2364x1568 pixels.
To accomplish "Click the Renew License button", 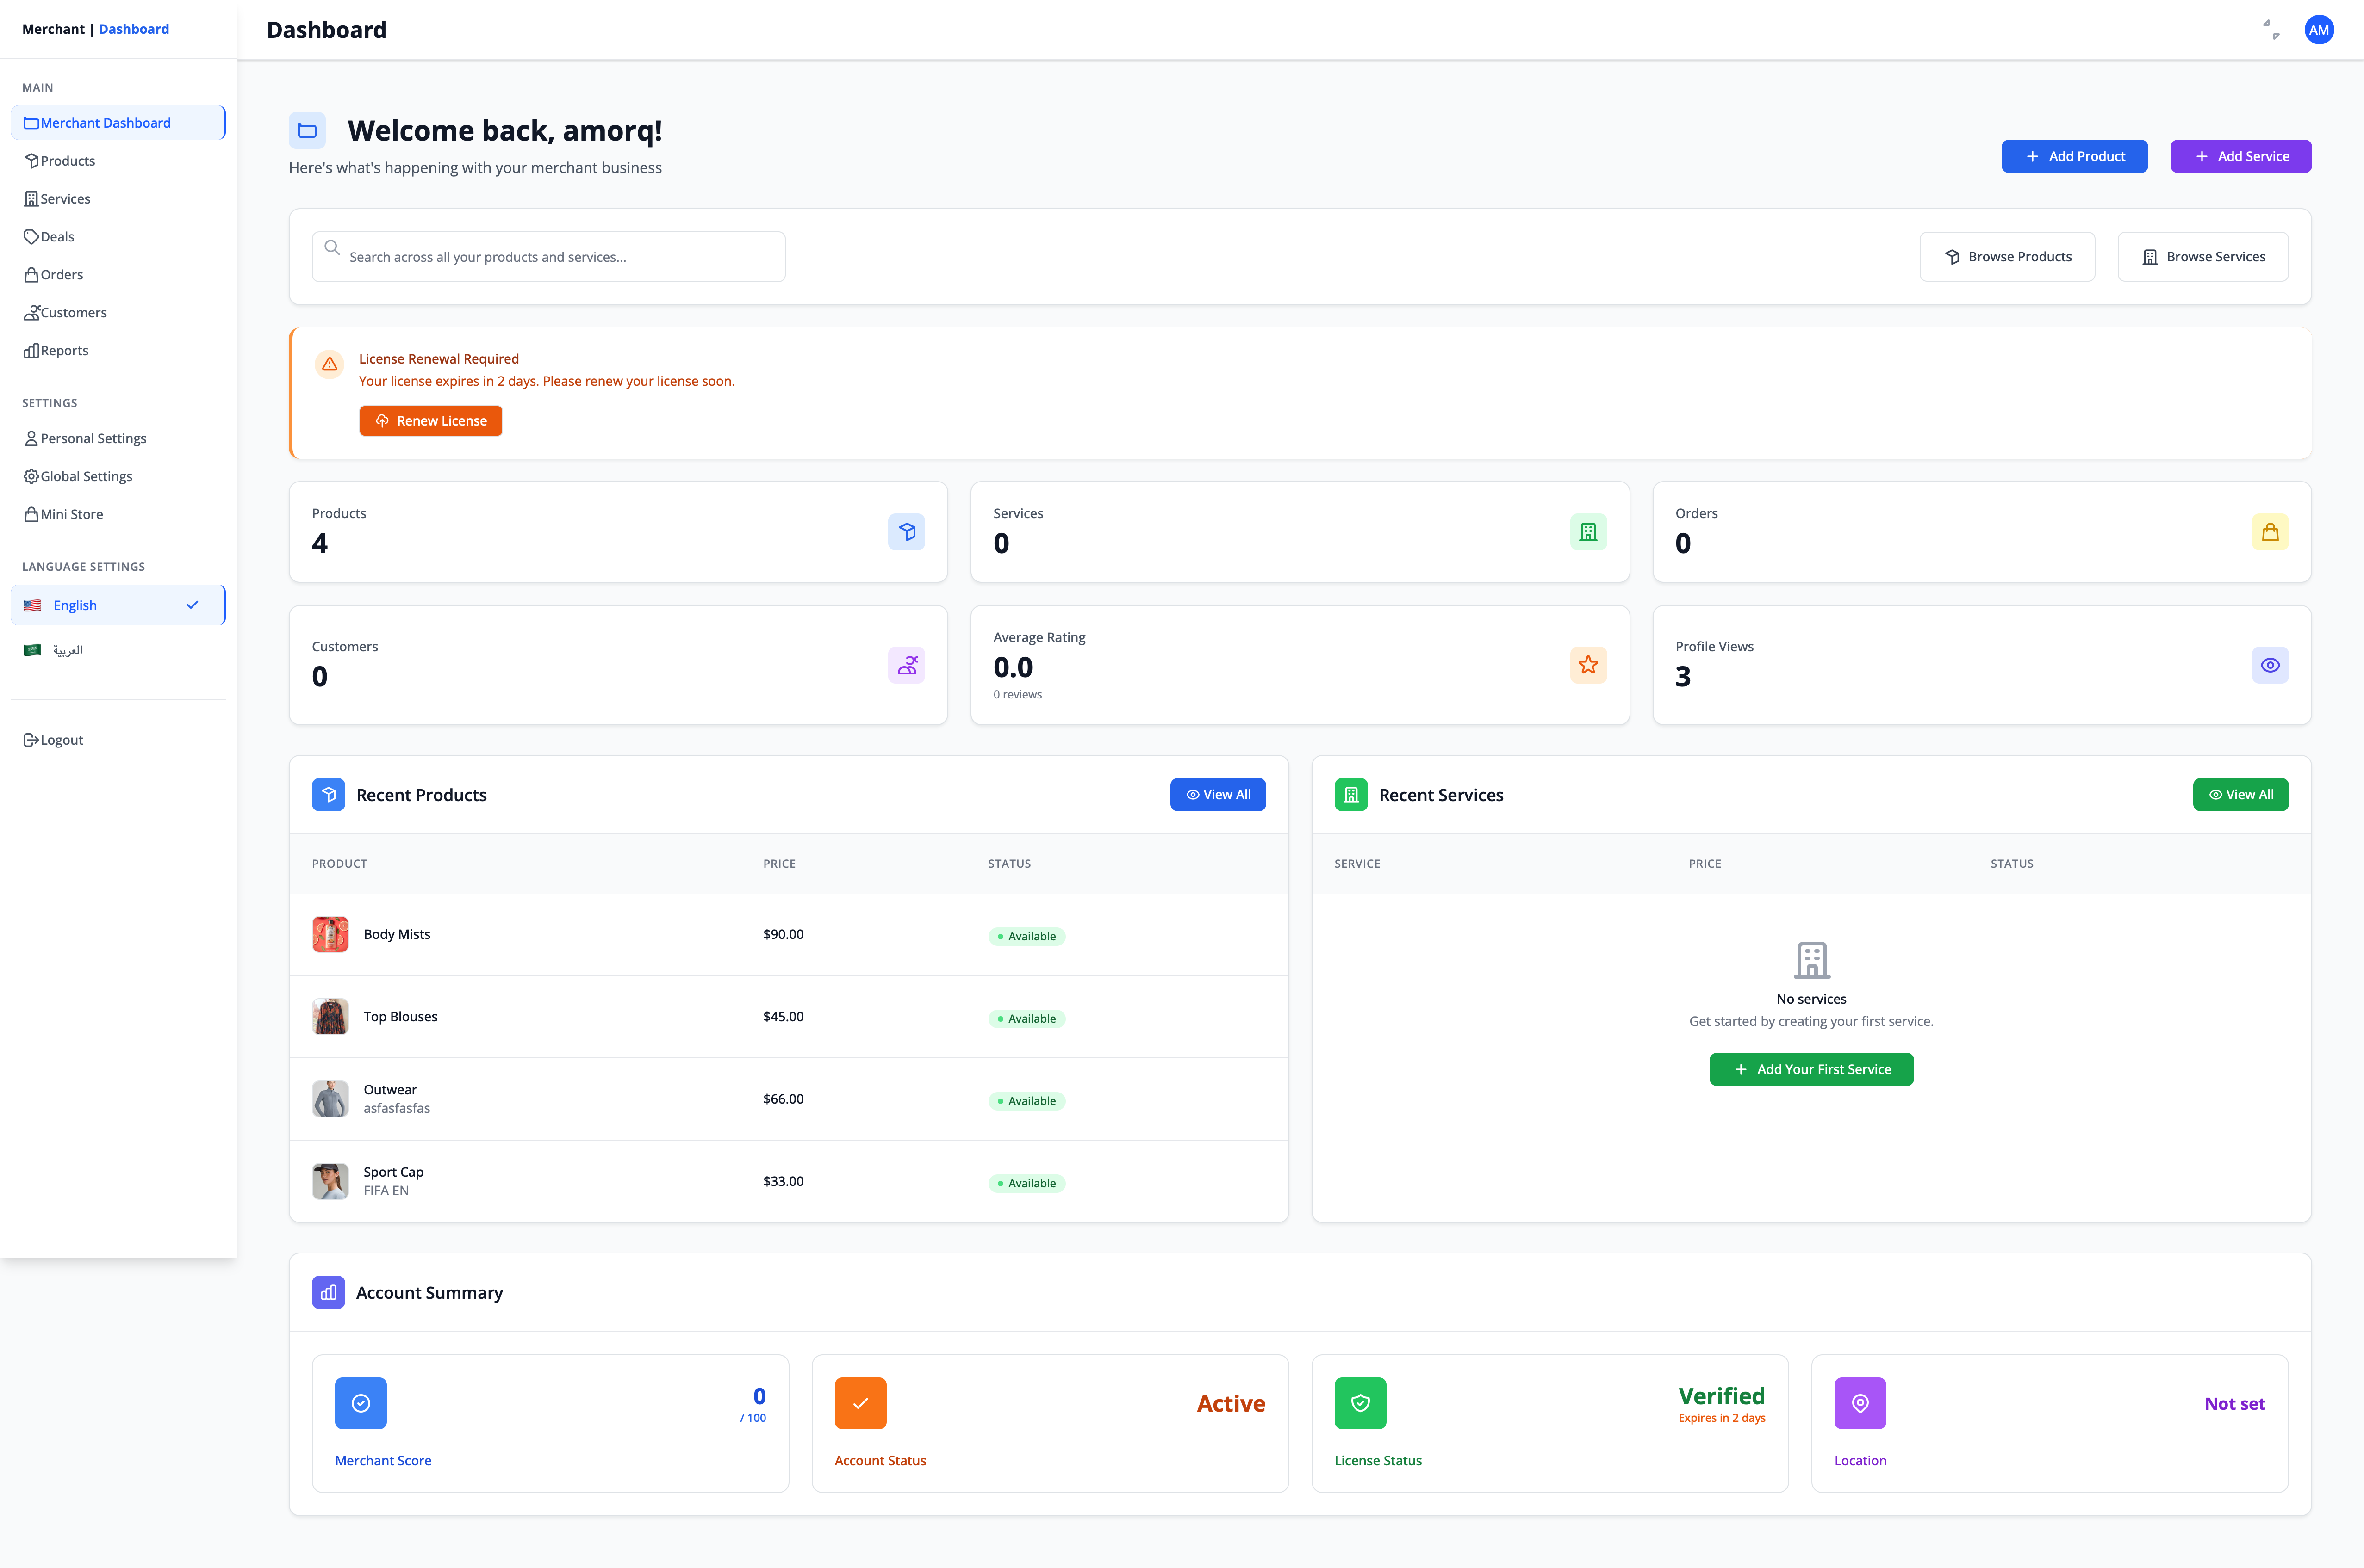I will pos(430,420).
